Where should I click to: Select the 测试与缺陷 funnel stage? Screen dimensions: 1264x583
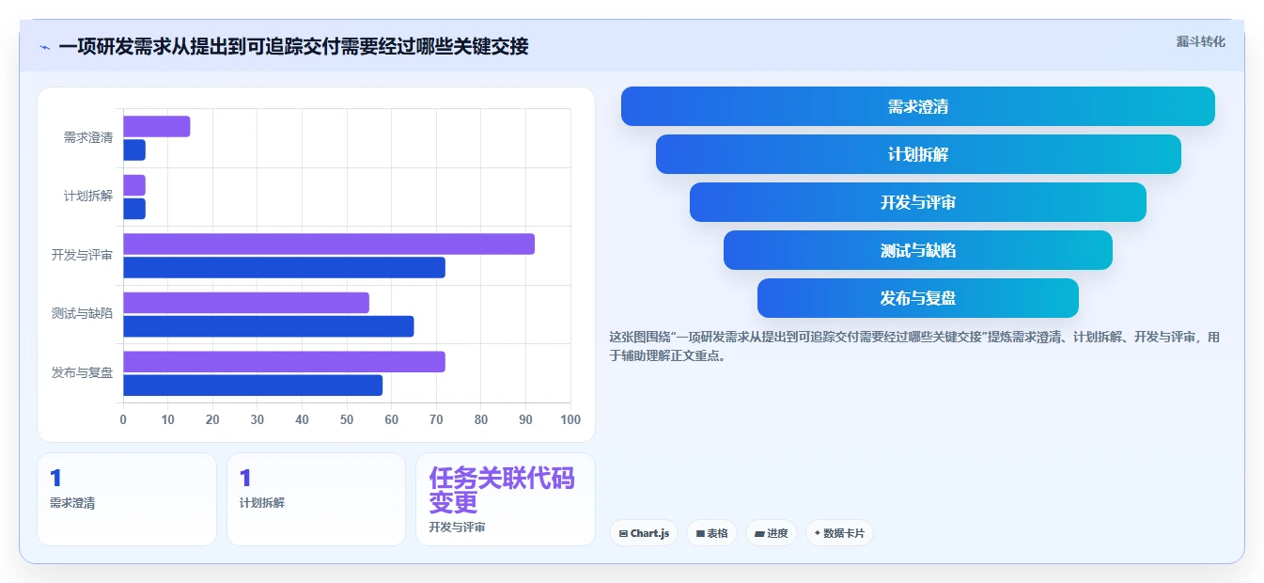click(x=917, y=250)
